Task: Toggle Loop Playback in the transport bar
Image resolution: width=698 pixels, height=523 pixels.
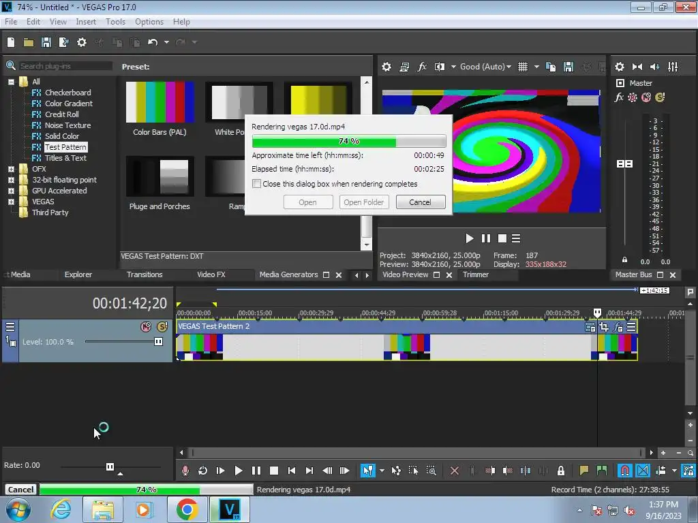Action: [x=202, y=471]
